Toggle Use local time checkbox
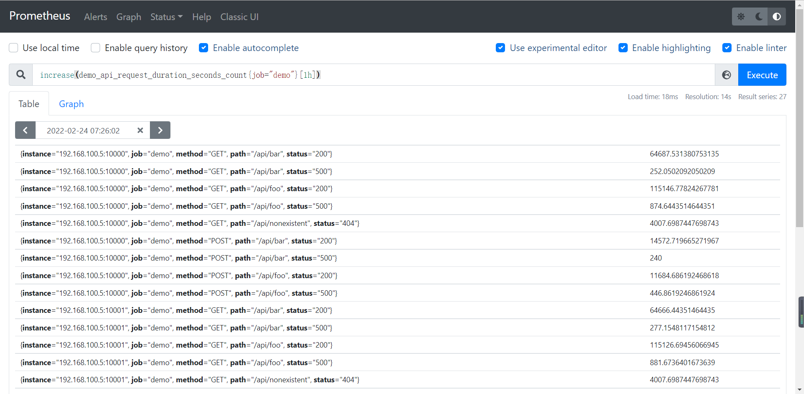Image resolution: width=804 pixels, height=394 pixels. pos(13,48)
